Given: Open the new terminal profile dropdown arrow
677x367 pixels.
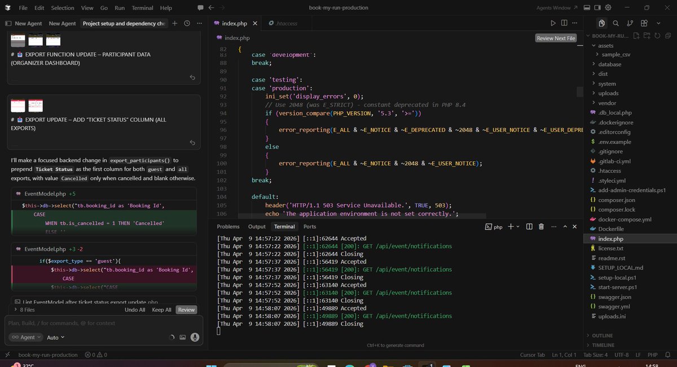Looking at the screenshot, I should (518, 227).
